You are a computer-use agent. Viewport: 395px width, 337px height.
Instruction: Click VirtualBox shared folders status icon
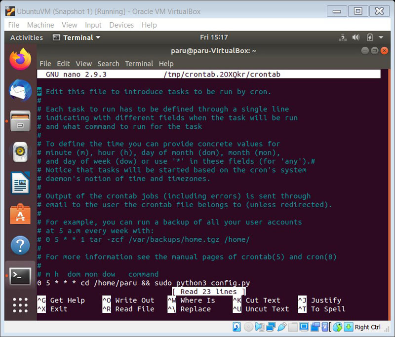click(x=293, y=327)
